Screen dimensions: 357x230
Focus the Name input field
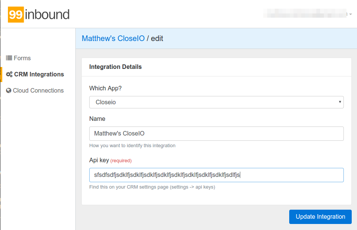(x=216, y=133)
